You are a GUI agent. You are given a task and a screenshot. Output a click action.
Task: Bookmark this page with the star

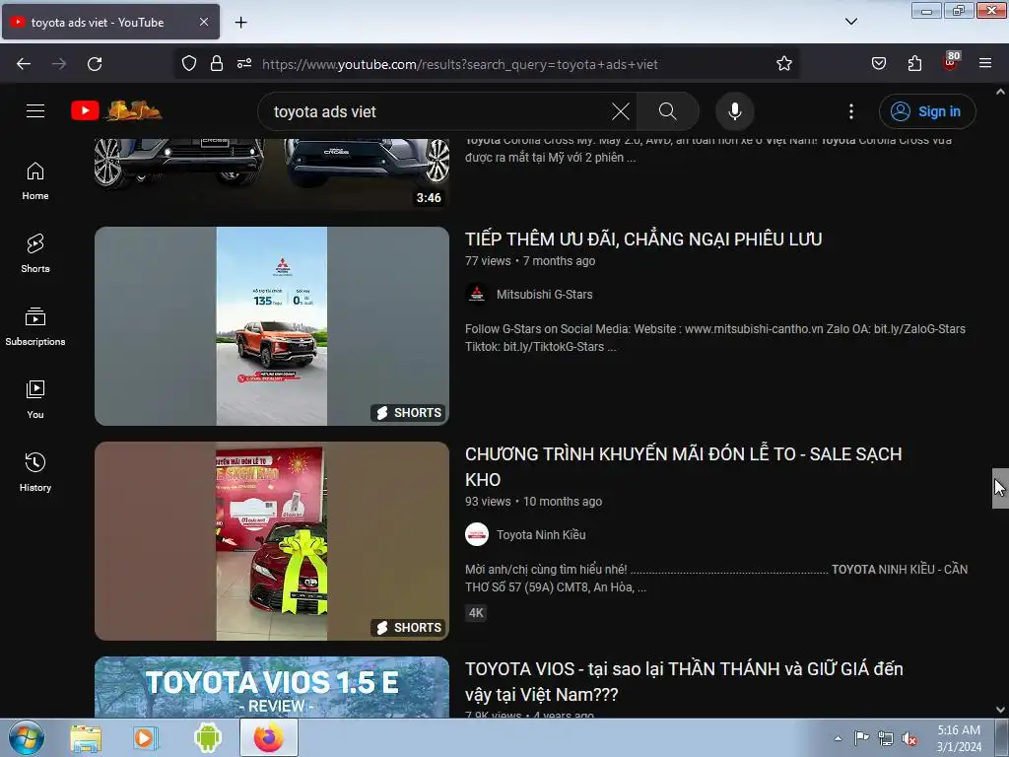click(x=783, y=64)
